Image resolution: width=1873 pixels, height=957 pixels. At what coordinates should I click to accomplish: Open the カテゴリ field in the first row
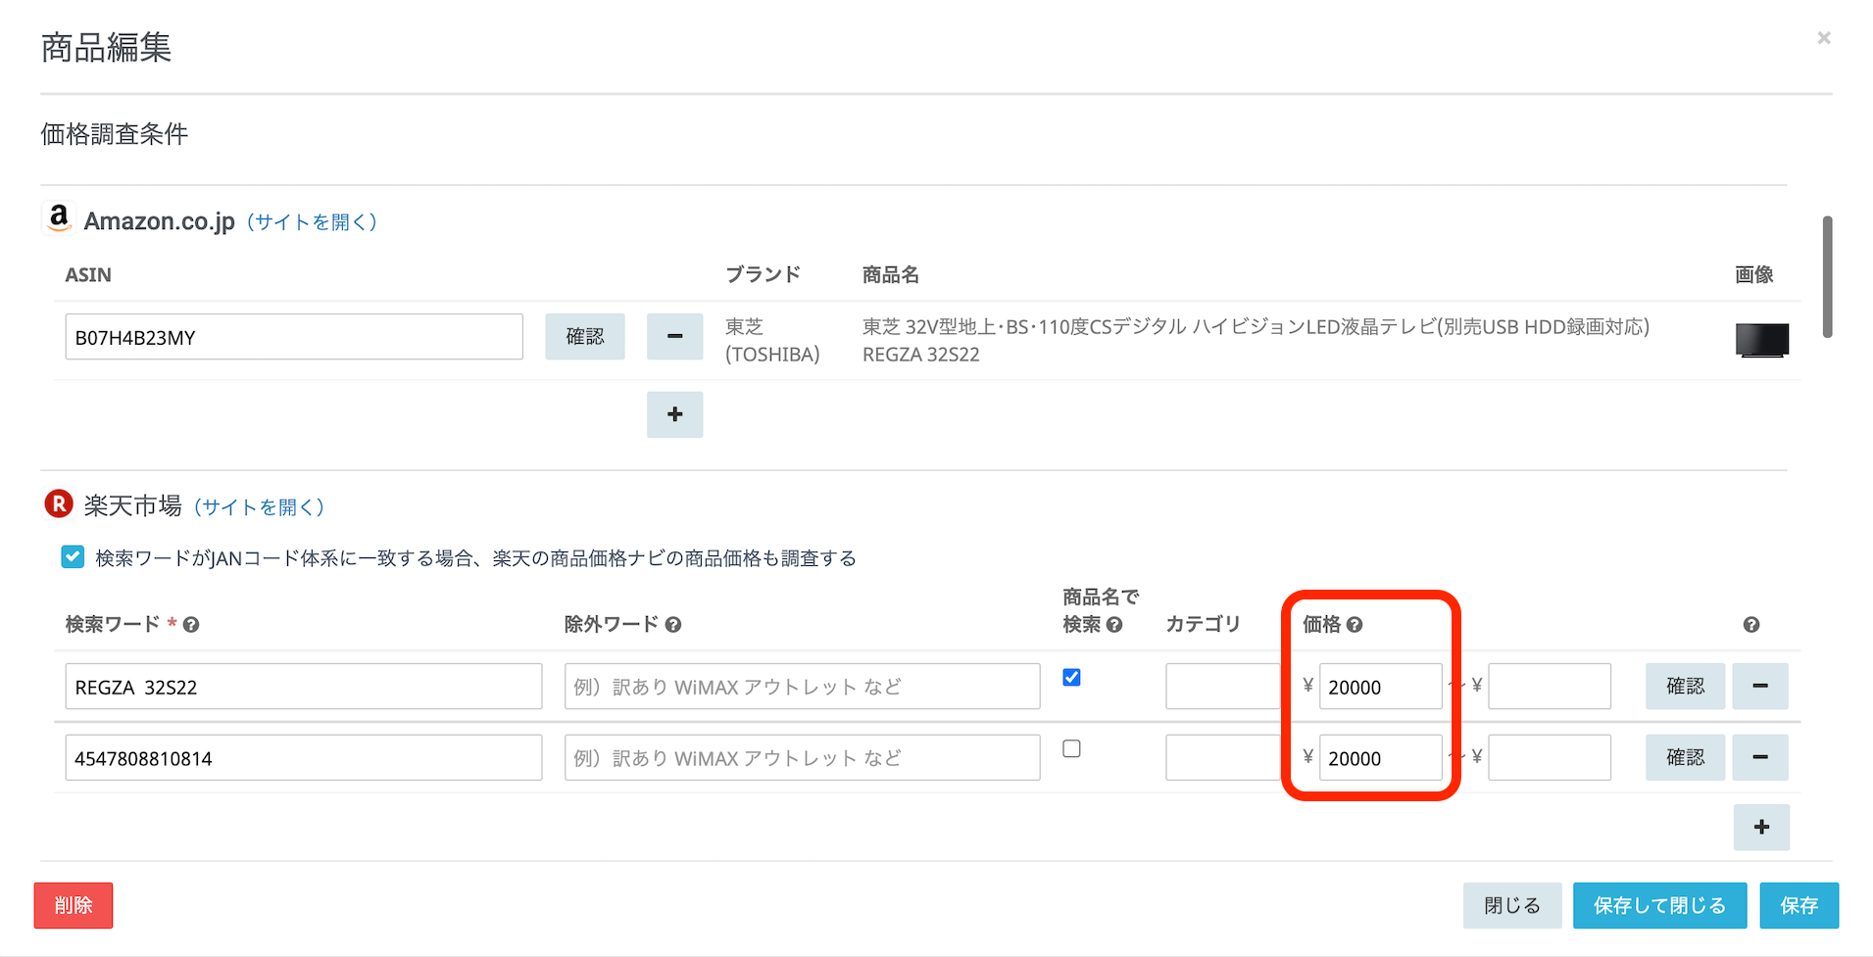[x=1222, y=686]
